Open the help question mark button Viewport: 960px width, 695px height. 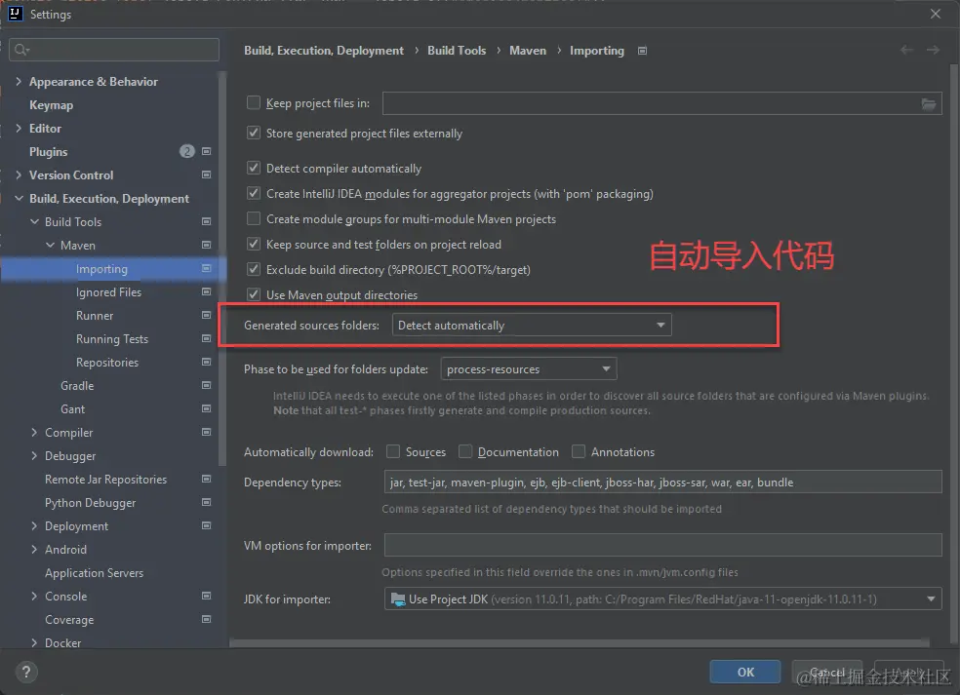(25, 673)
